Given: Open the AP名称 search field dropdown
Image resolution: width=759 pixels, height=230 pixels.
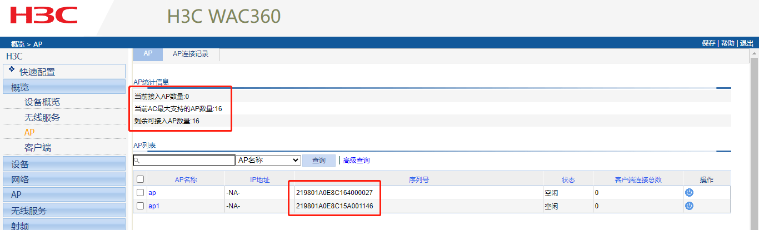Looking at the screenshot, I should [268, 160].
